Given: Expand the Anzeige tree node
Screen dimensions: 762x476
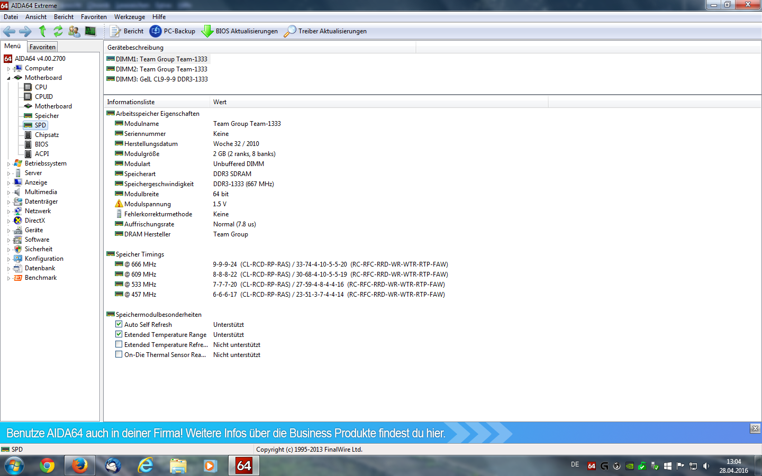Looking at the screenshot, I should pyautogui.click(x=8, y=183).
